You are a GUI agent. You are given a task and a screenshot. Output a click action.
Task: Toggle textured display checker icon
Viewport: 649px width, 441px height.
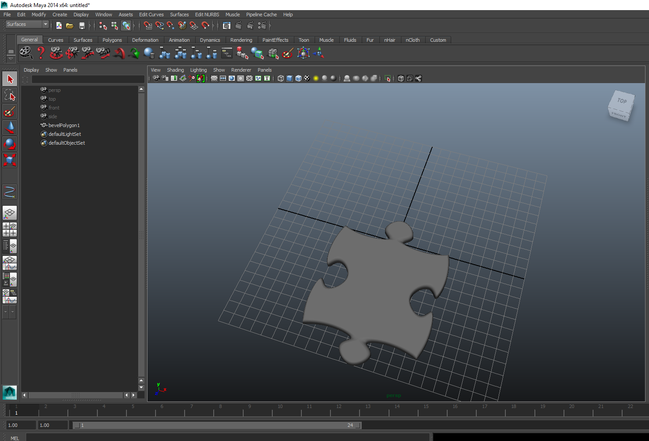307,78
